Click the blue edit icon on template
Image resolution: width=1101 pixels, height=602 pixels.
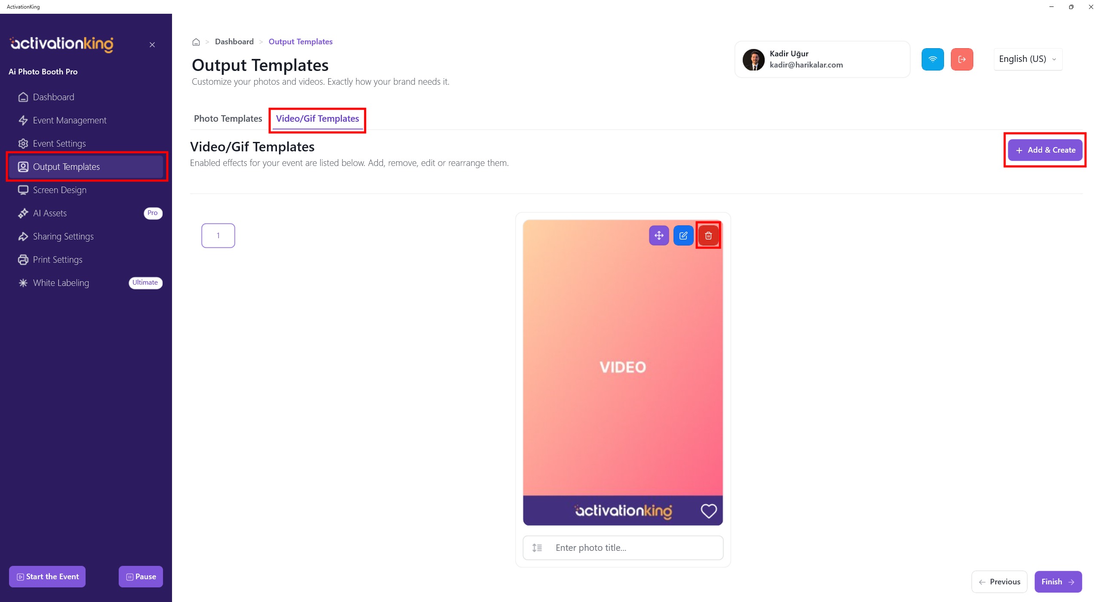click(683, 236)
